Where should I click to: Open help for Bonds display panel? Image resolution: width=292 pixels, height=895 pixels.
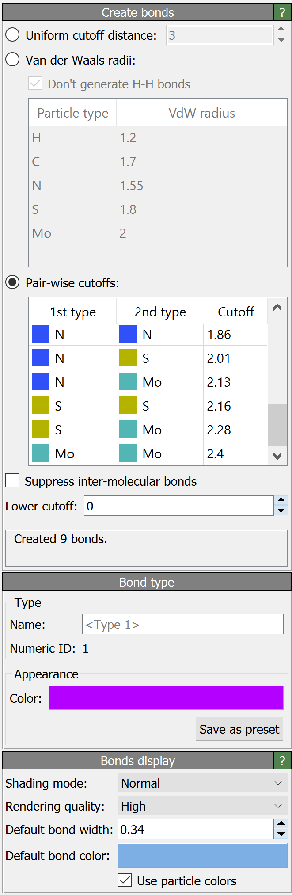282,761
